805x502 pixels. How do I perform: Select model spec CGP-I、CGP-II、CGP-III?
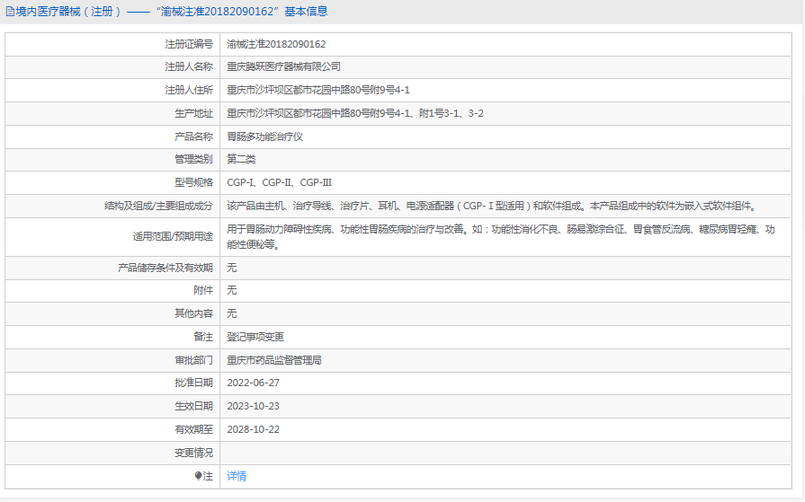click(280, 182)
